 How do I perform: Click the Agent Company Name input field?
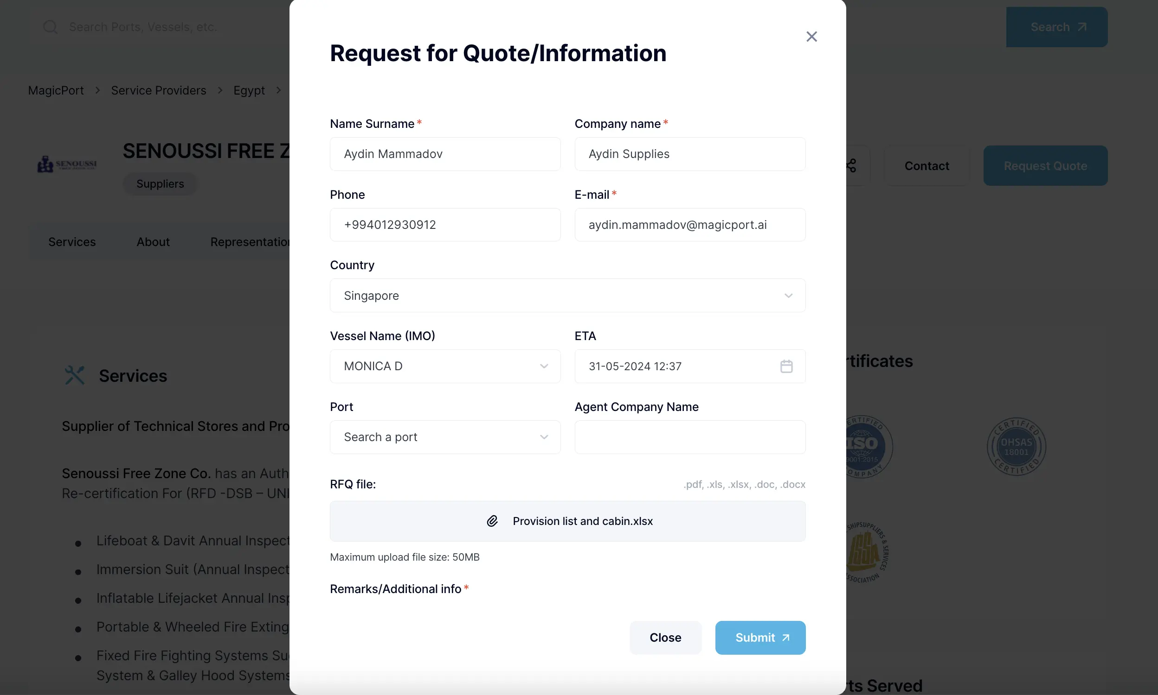[x=690, y=436]
